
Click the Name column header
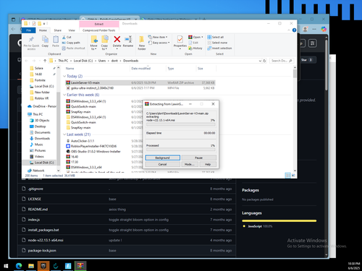tap(70, 69)
